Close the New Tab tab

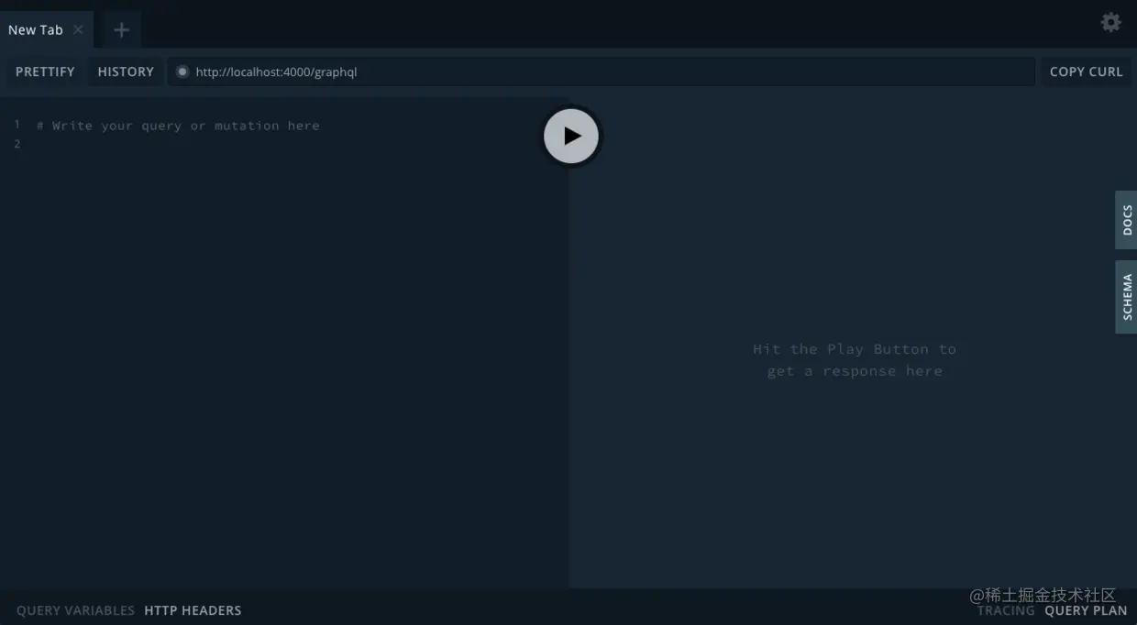coord(78,29)
